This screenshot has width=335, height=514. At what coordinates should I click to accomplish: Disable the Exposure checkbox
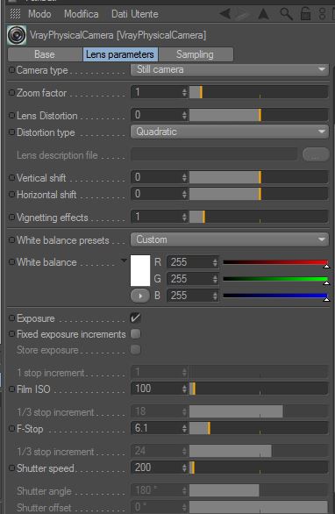[135, 318]
